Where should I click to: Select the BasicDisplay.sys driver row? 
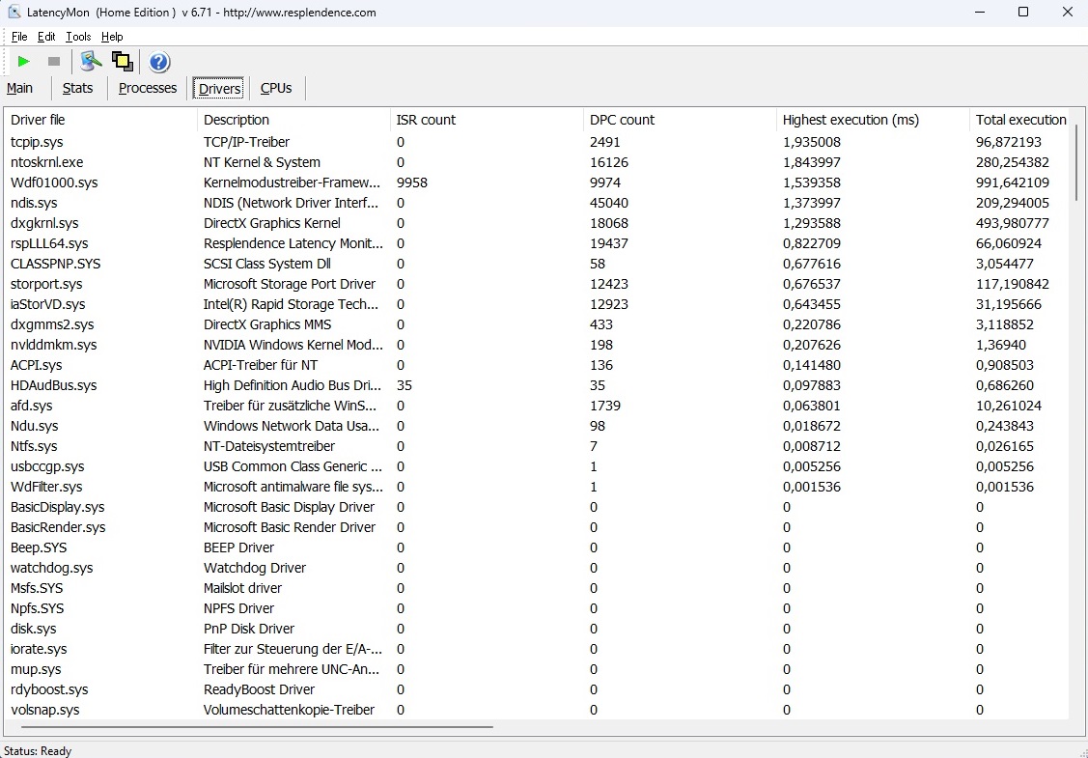537,507
